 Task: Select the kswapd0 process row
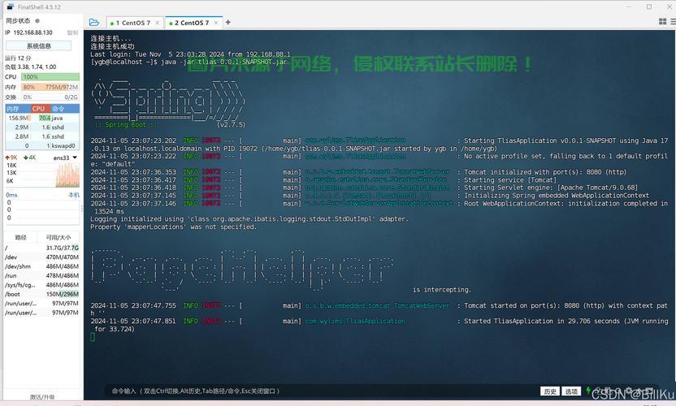42,145
